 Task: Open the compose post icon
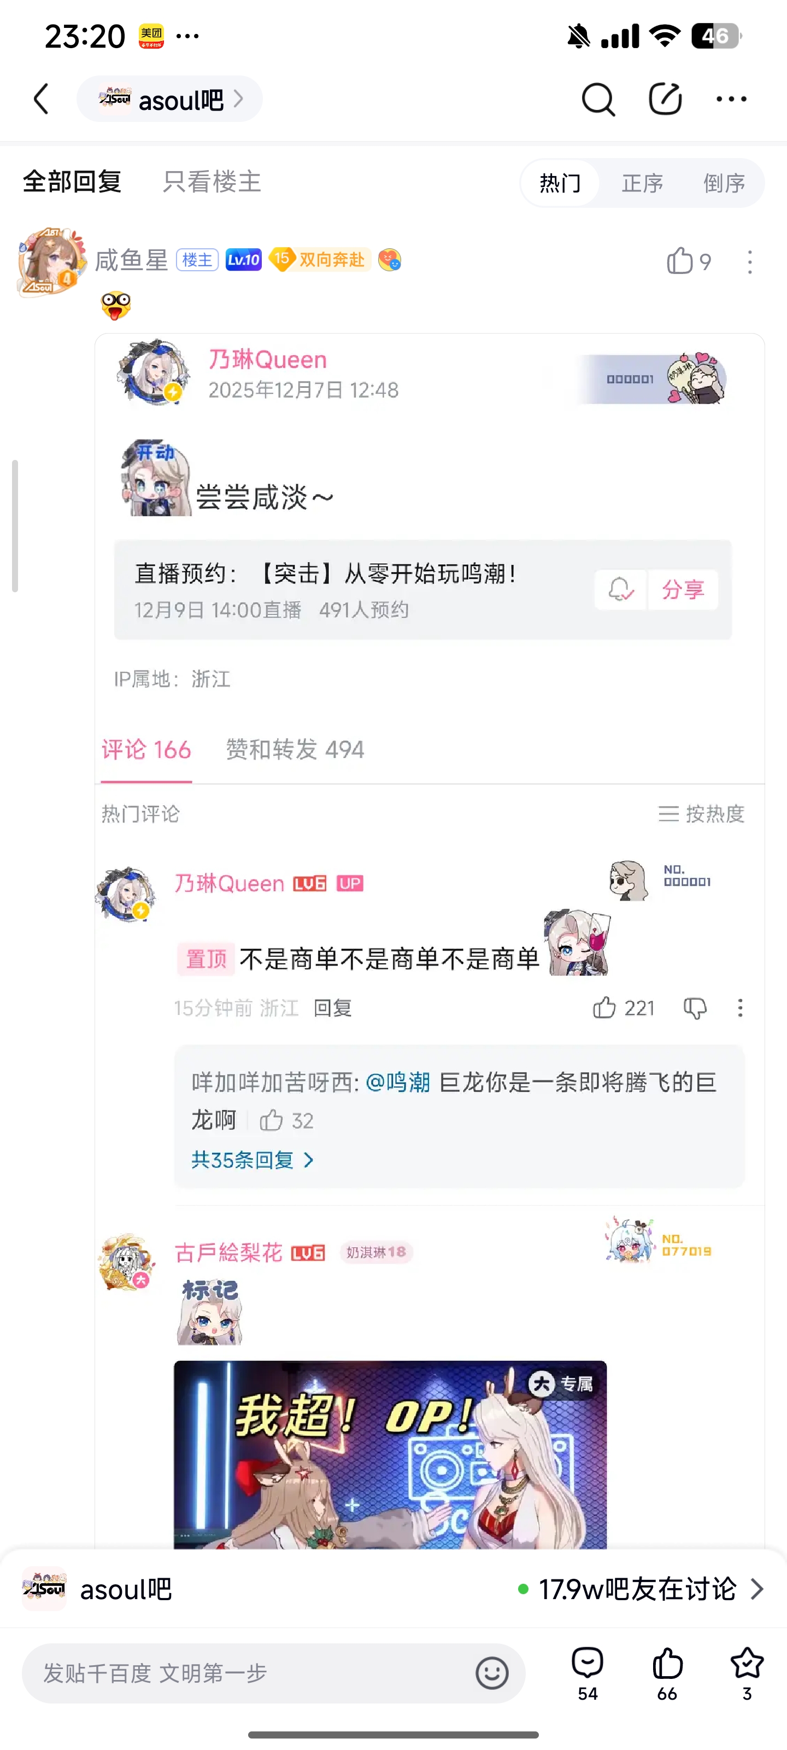pyautogui.click(x=665, y=99)
